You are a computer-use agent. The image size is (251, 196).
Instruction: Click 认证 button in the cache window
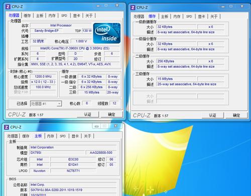[213, 115]
